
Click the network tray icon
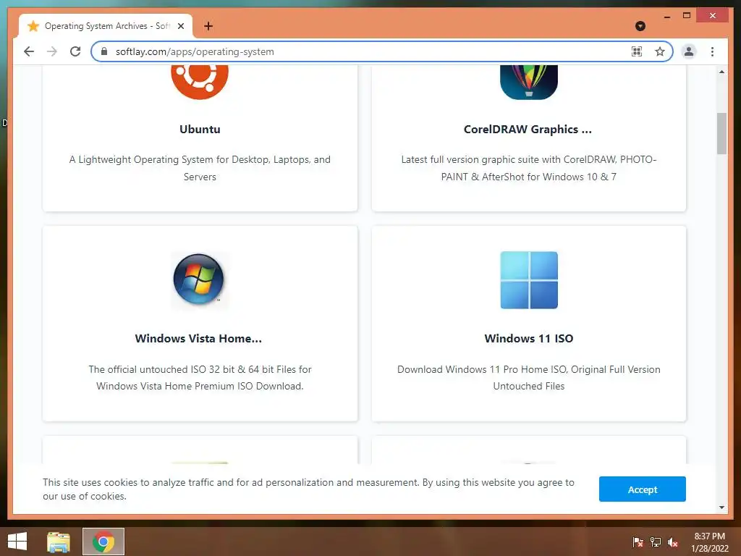coord(656,542)
